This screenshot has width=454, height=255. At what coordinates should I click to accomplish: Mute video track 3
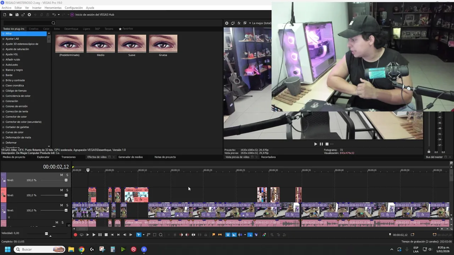coord(61,205)
